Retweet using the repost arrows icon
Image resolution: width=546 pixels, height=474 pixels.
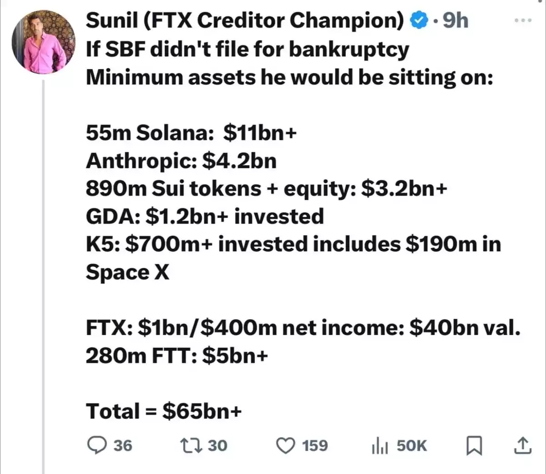tap(191, 445)
